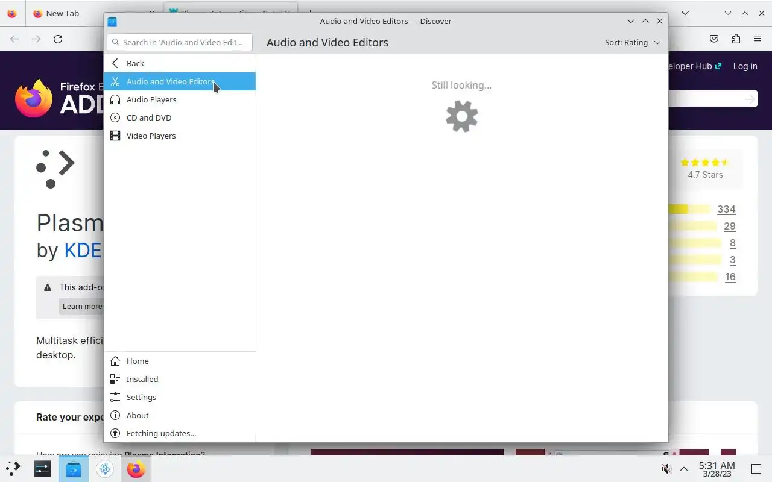
Task: Open Firefox Save to Pocket icon
Action: click(714, 39)
